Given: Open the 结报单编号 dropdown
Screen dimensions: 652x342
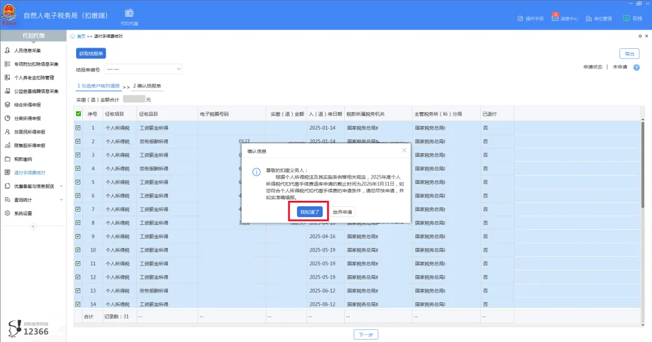Looking at the screenshot, I should click(144, 69).
